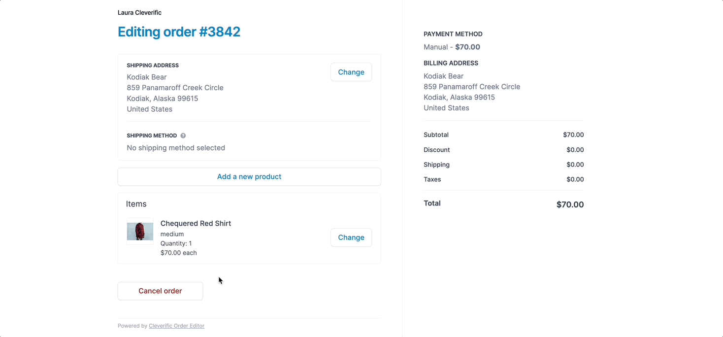723x337 pixels.
Task: Change the shipping address
Action: tap(351, 72)
